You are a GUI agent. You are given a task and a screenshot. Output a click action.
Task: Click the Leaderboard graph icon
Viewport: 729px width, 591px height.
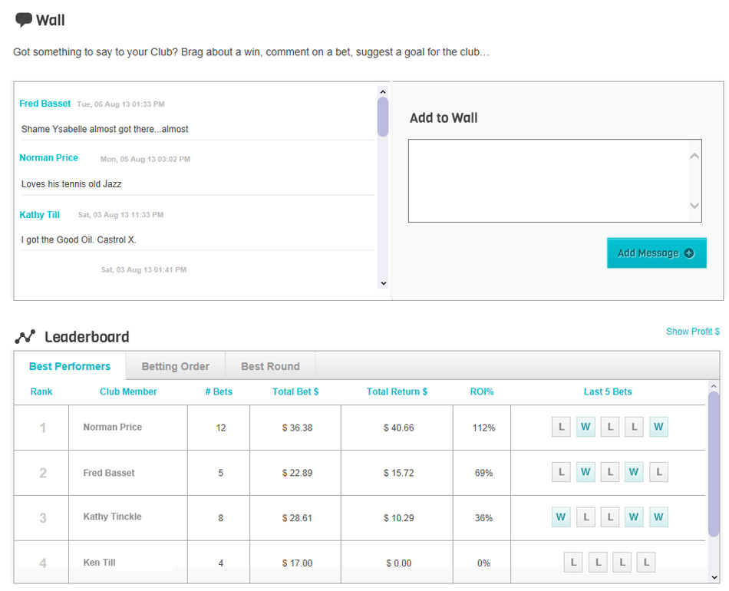point(25,337)
